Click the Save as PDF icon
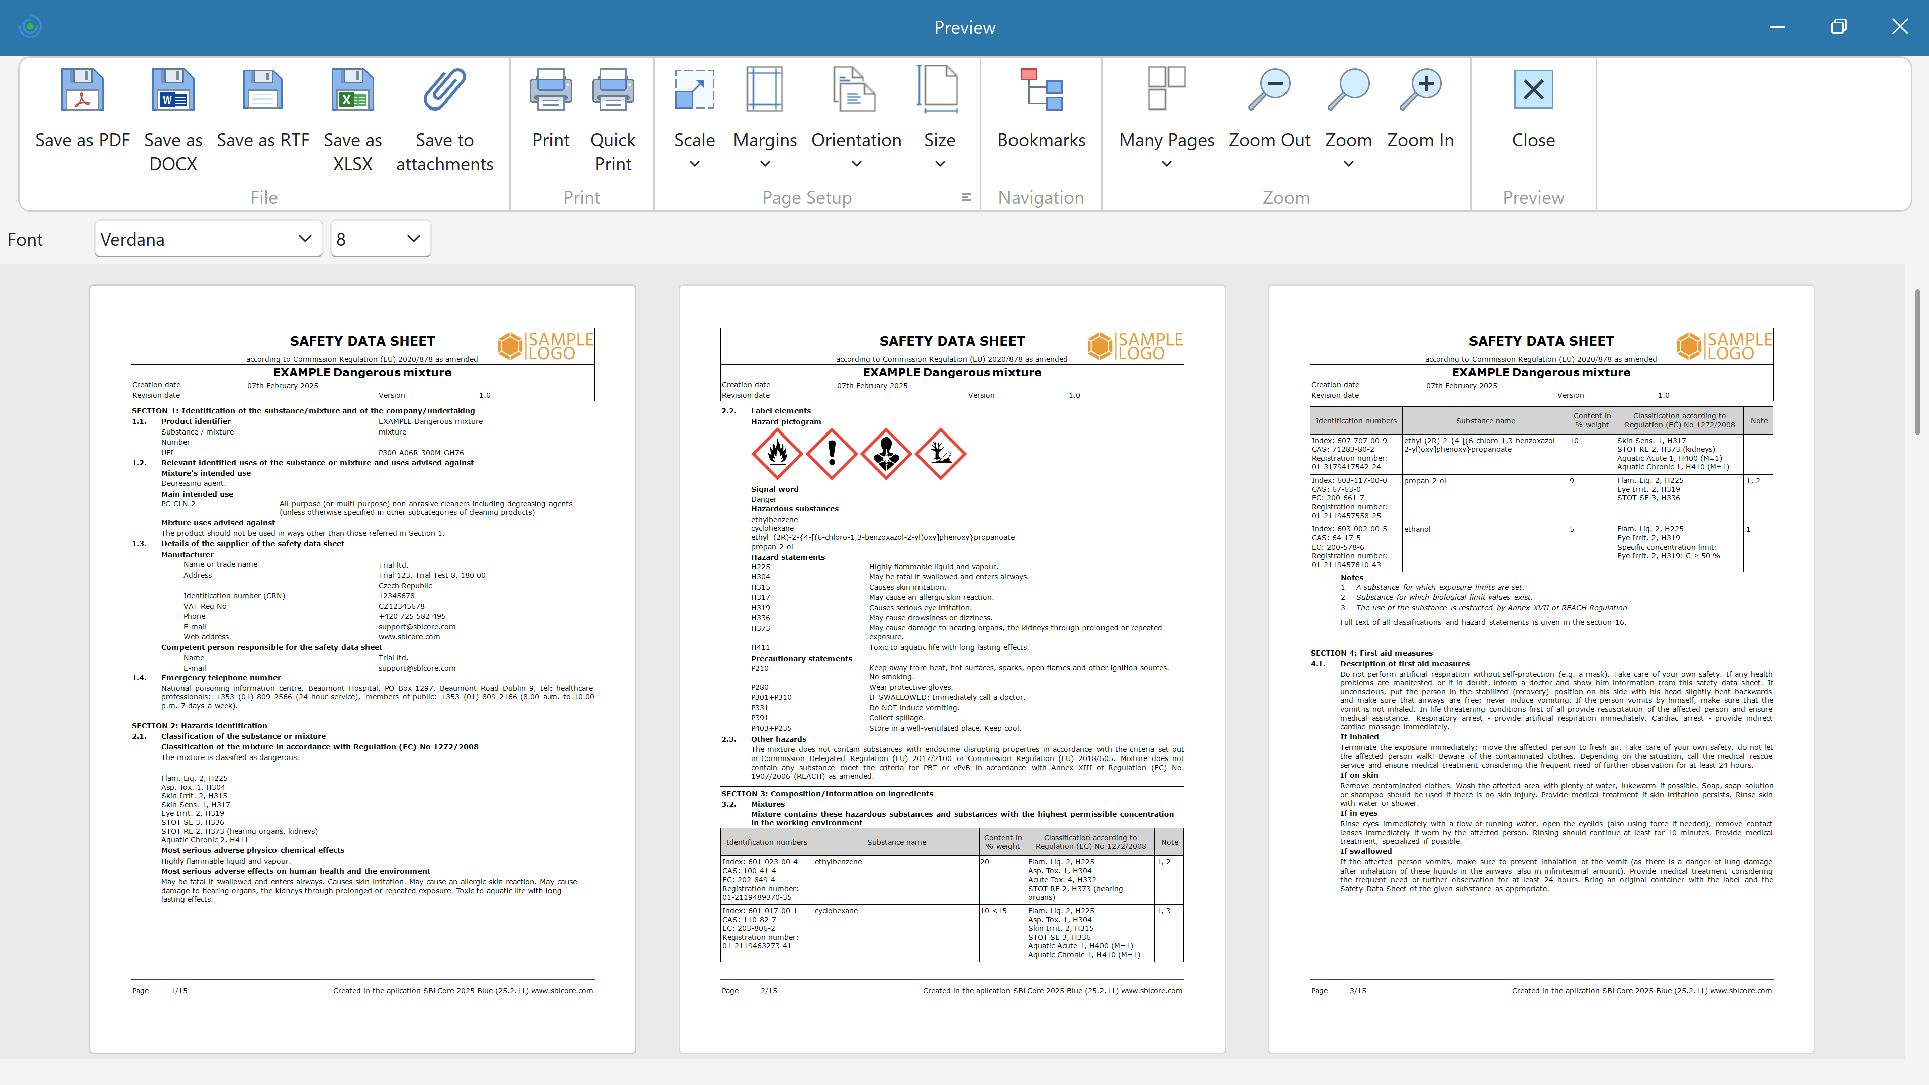 coord(82,90)
